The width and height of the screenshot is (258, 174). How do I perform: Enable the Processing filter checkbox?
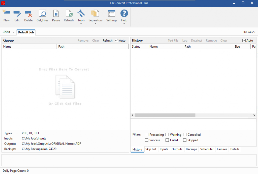click(x=147, y=135)
